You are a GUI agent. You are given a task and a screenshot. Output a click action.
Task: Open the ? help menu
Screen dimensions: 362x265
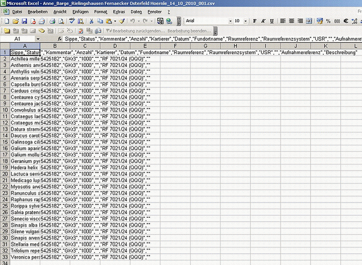pyautogui.click(x=168, y=12)
